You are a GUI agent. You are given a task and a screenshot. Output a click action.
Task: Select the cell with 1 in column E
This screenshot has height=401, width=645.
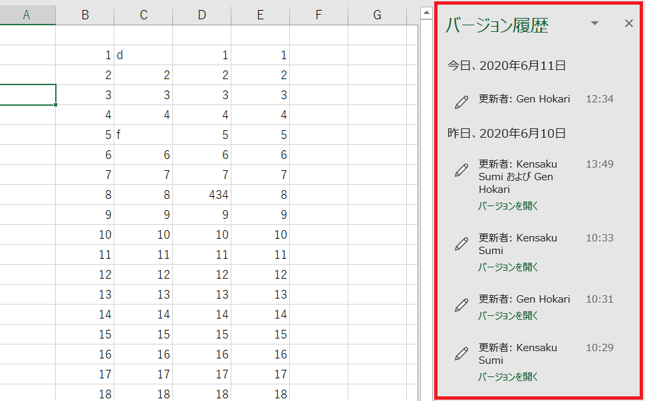click(x=261, y=55)
